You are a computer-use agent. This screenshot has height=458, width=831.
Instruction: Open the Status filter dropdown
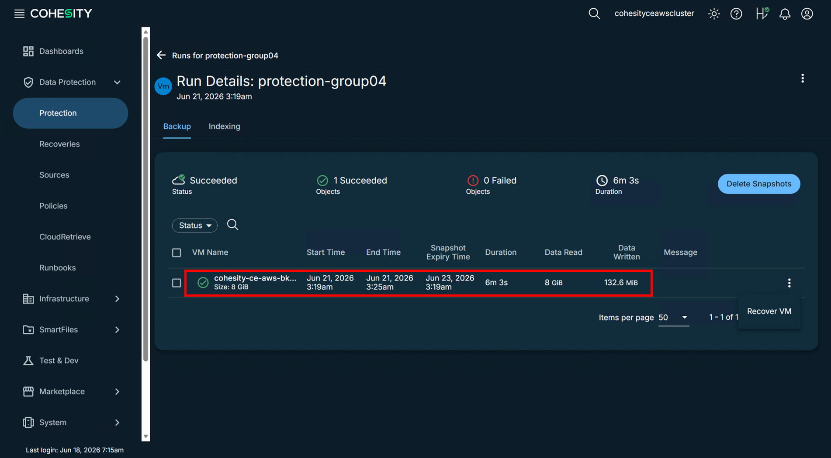194,225
